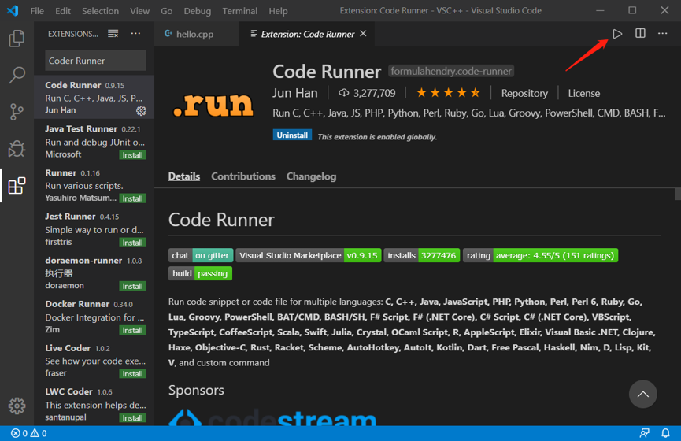Install the LWC Coder extension
The image size is (681, 441).
coord(132,417)
